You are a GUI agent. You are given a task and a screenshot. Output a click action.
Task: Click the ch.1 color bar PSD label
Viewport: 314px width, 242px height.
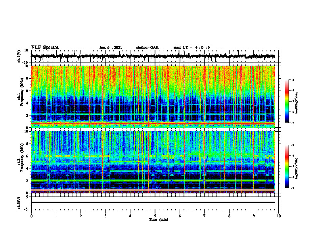point(297,103)
